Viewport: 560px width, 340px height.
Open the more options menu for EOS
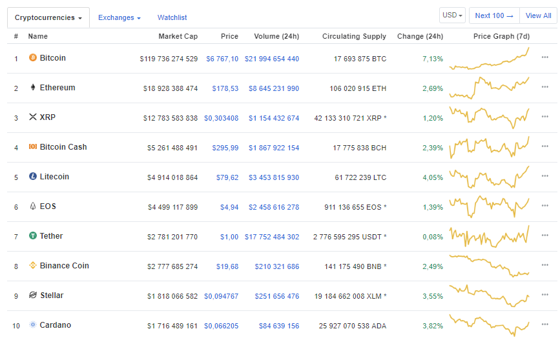pos(544,206)
